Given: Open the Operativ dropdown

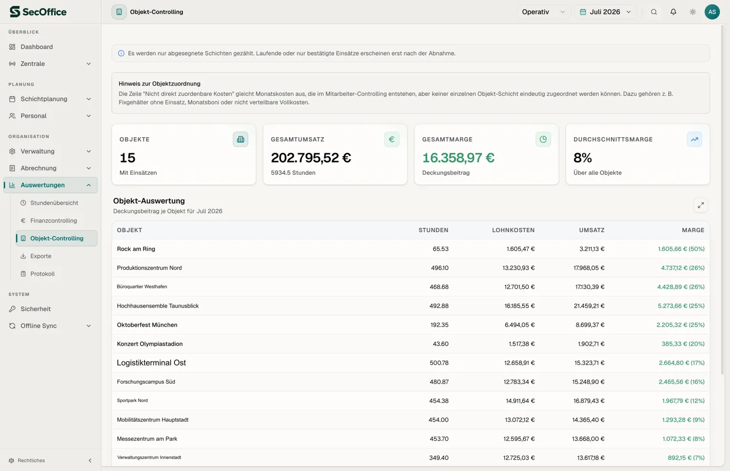Looking at the screenshot, I should point(543,12).
